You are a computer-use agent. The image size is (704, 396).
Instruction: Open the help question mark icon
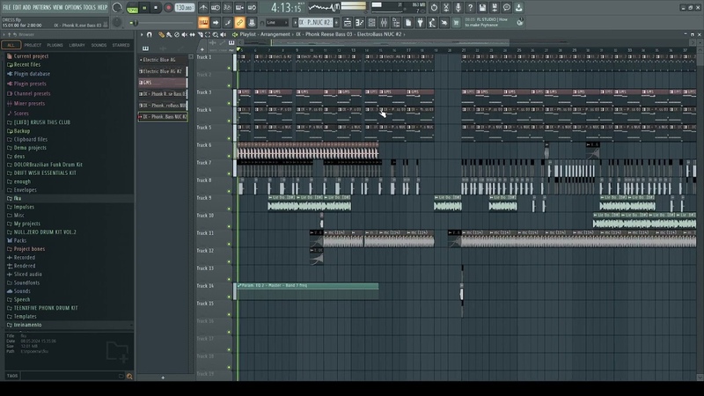[470, 8]
